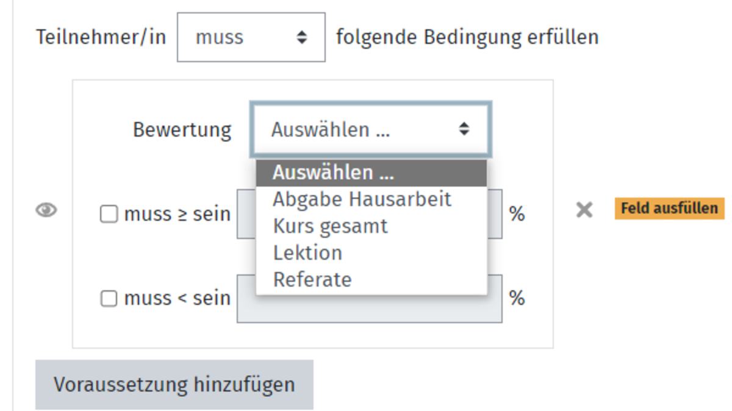The height and width of the screenshot is (411, 732).
Task: Click the "Bewertung" field label
Action: (x=182, y=129)
